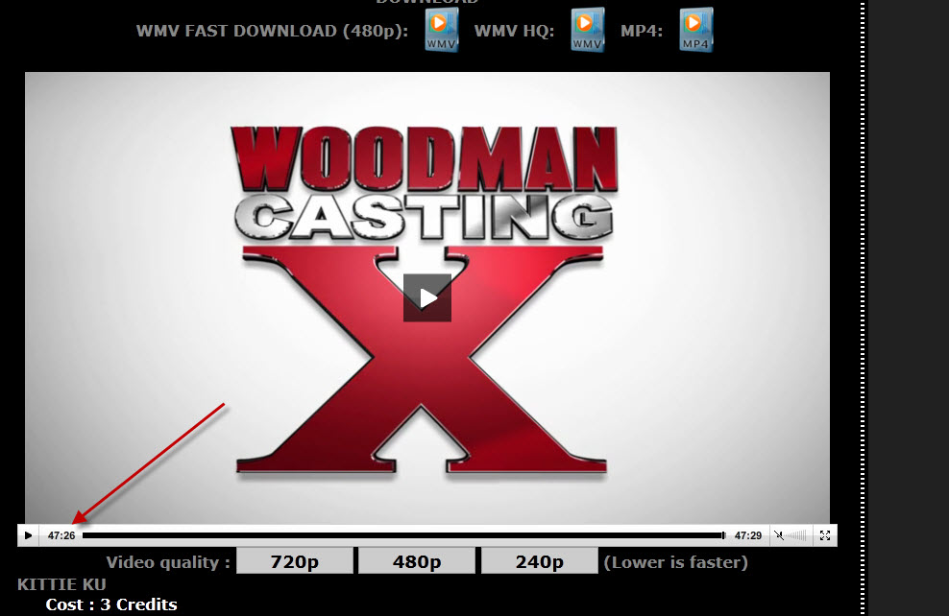This screenshot has height=616, width=949.
Task: Adjust the volume level bars
Action: (798, 535)
